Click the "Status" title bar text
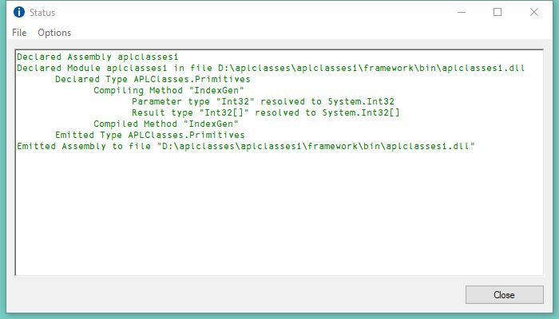This screenshot has height=319, width=559. pos(42,13)
